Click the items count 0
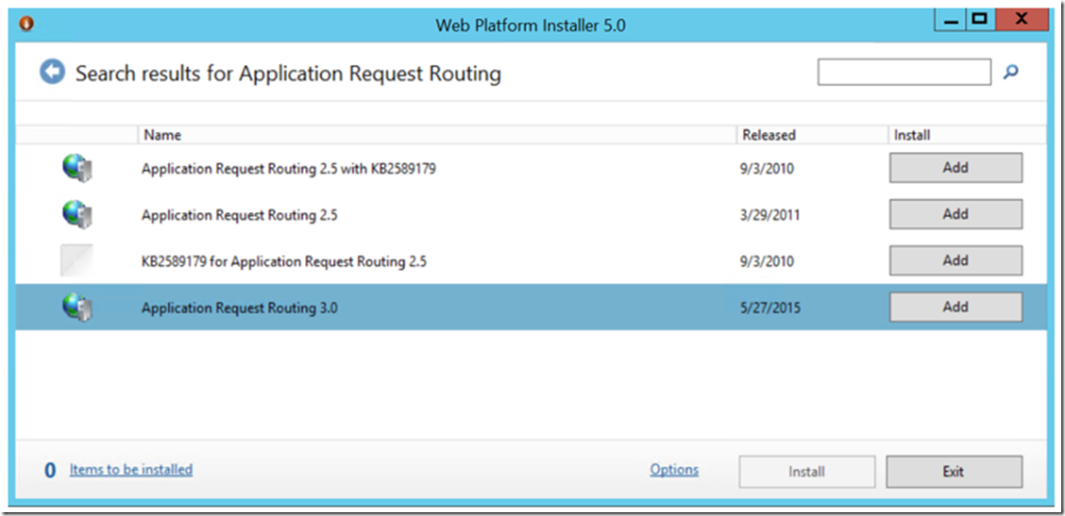Viewport: 1065px width, 516px height. tap(50, 471)
